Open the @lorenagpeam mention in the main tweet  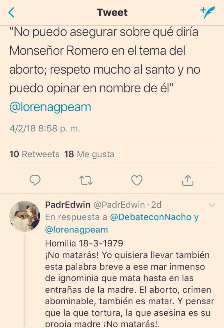pyautogui.click(x=50, y=107)
